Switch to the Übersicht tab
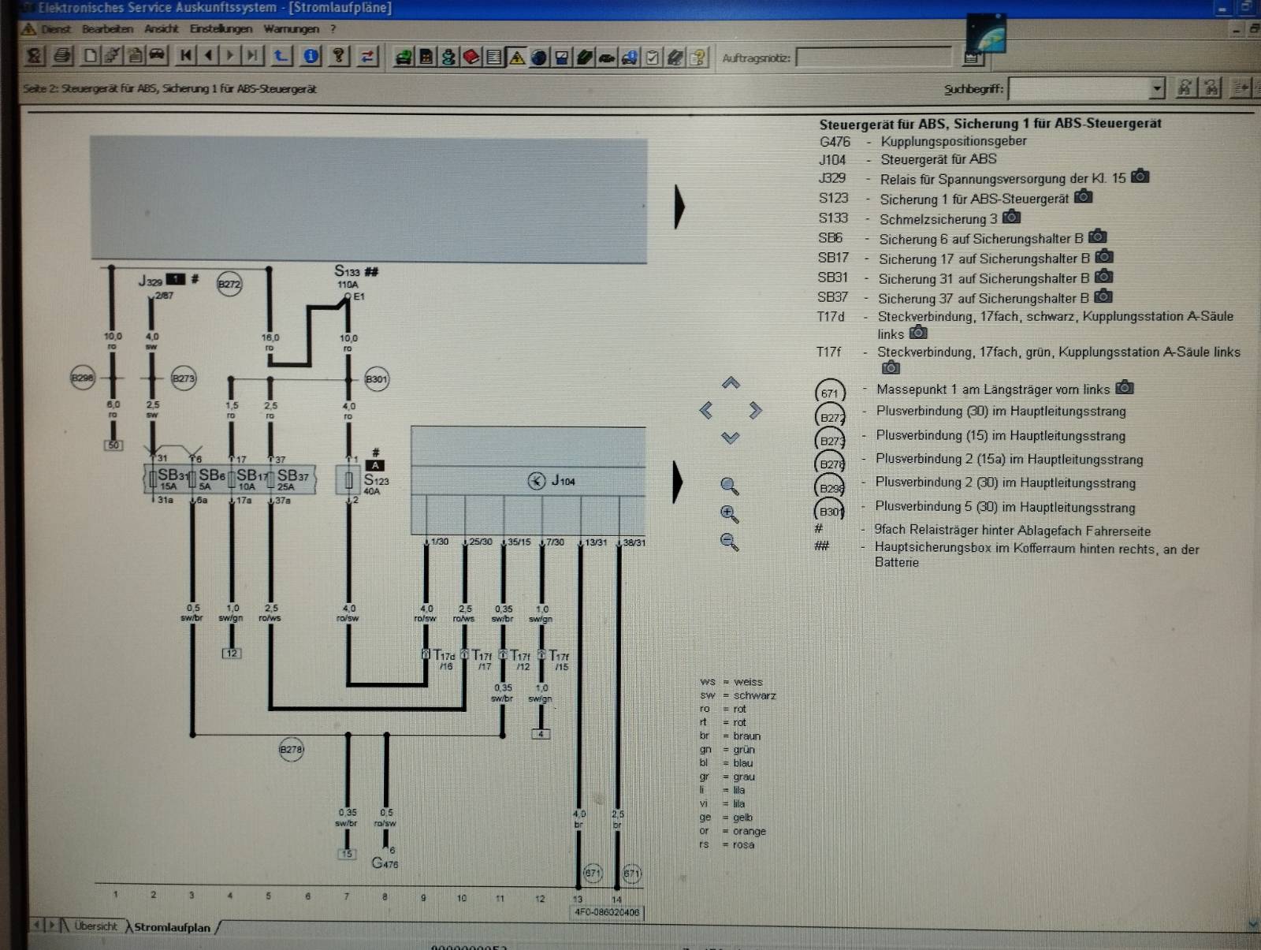Viewport: 1261px width, 950px height. click(x=95, y=926)
